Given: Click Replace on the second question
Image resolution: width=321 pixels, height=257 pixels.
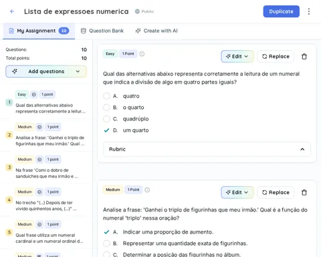Looking at the screenshot, I should [x=276, y=192].
